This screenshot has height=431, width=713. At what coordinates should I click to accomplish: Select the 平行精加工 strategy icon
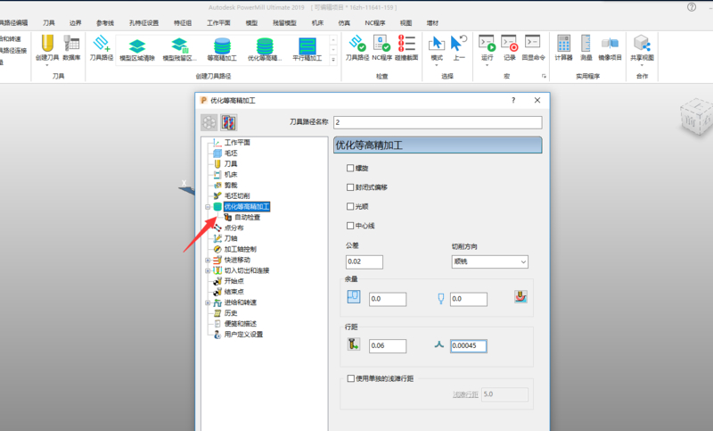coord(307,46)
